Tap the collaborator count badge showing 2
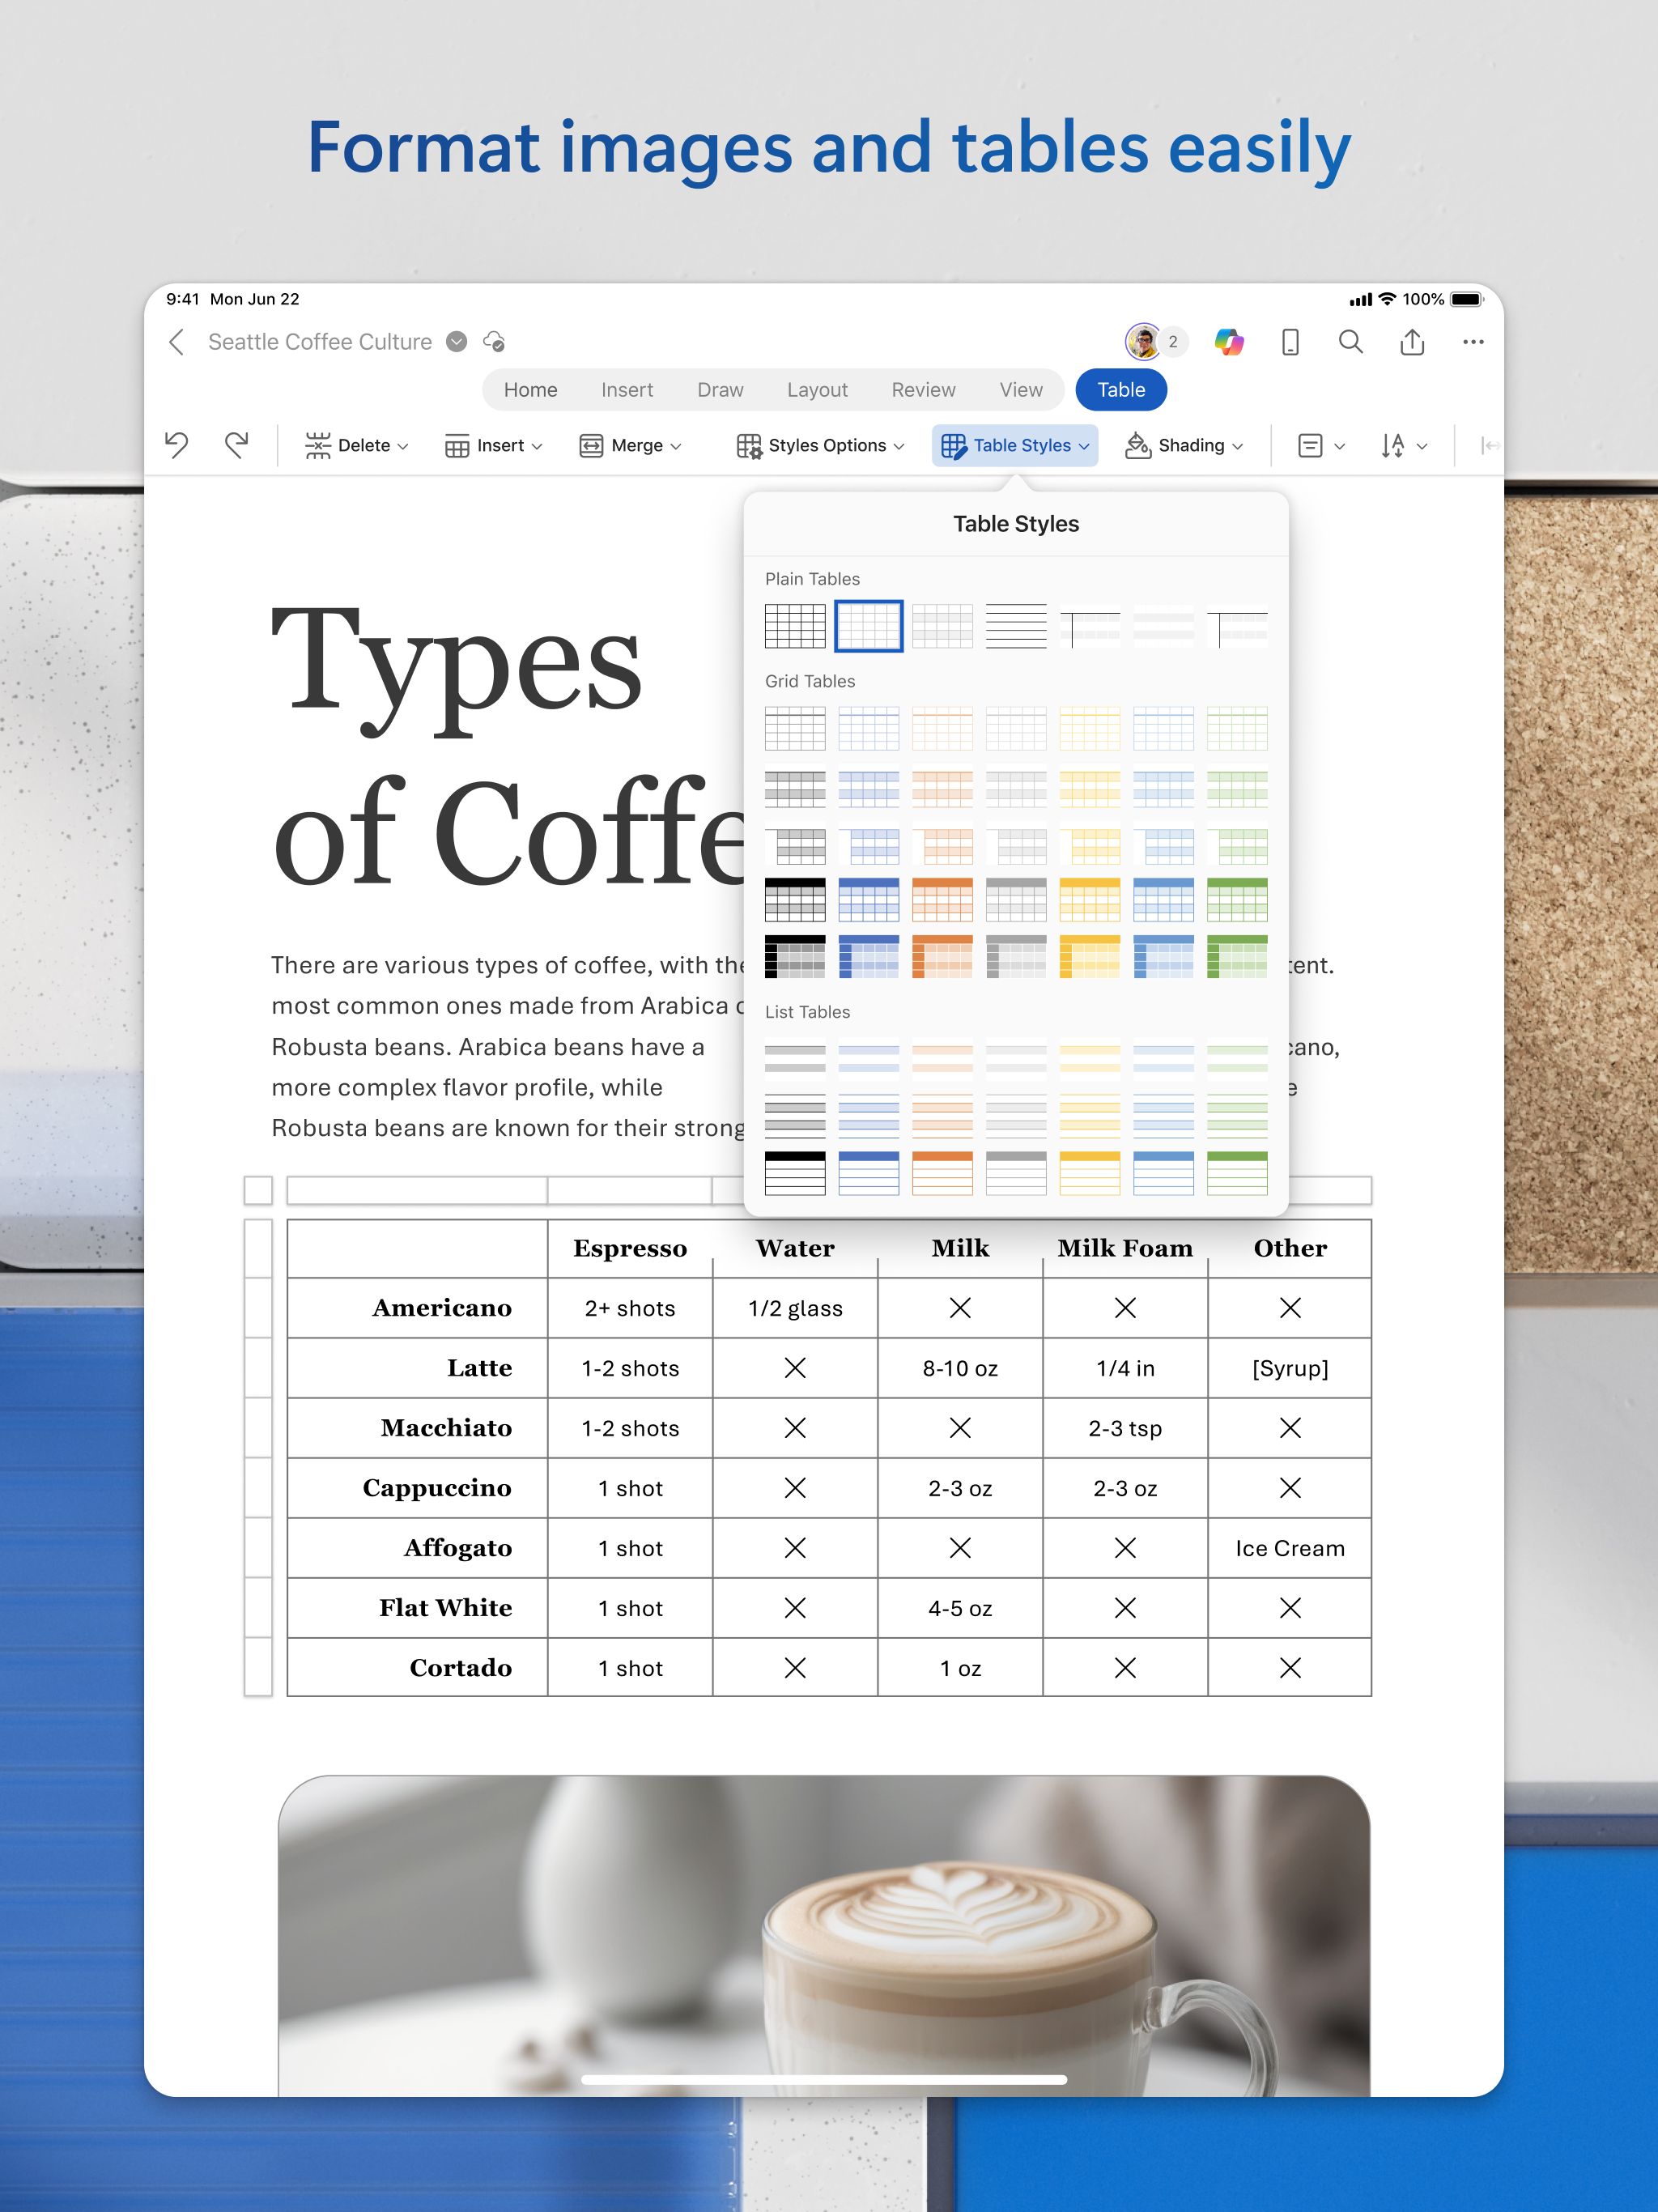Screen dimensions: 1658x2212 tap(1173, 342)
